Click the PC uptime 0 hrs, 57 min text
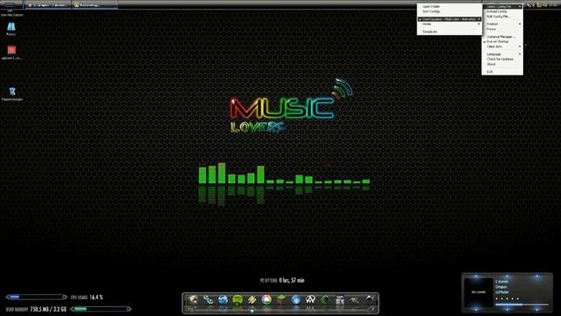Viewport: 561px width, 316px height. (282, 281)
